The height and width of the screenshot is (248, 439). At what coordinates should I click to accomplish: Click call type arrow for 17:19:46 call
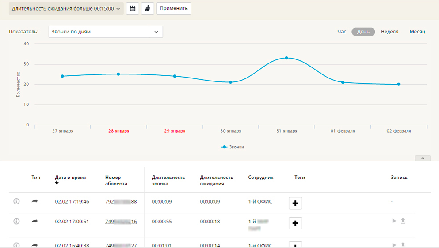[x=35, y=201]
